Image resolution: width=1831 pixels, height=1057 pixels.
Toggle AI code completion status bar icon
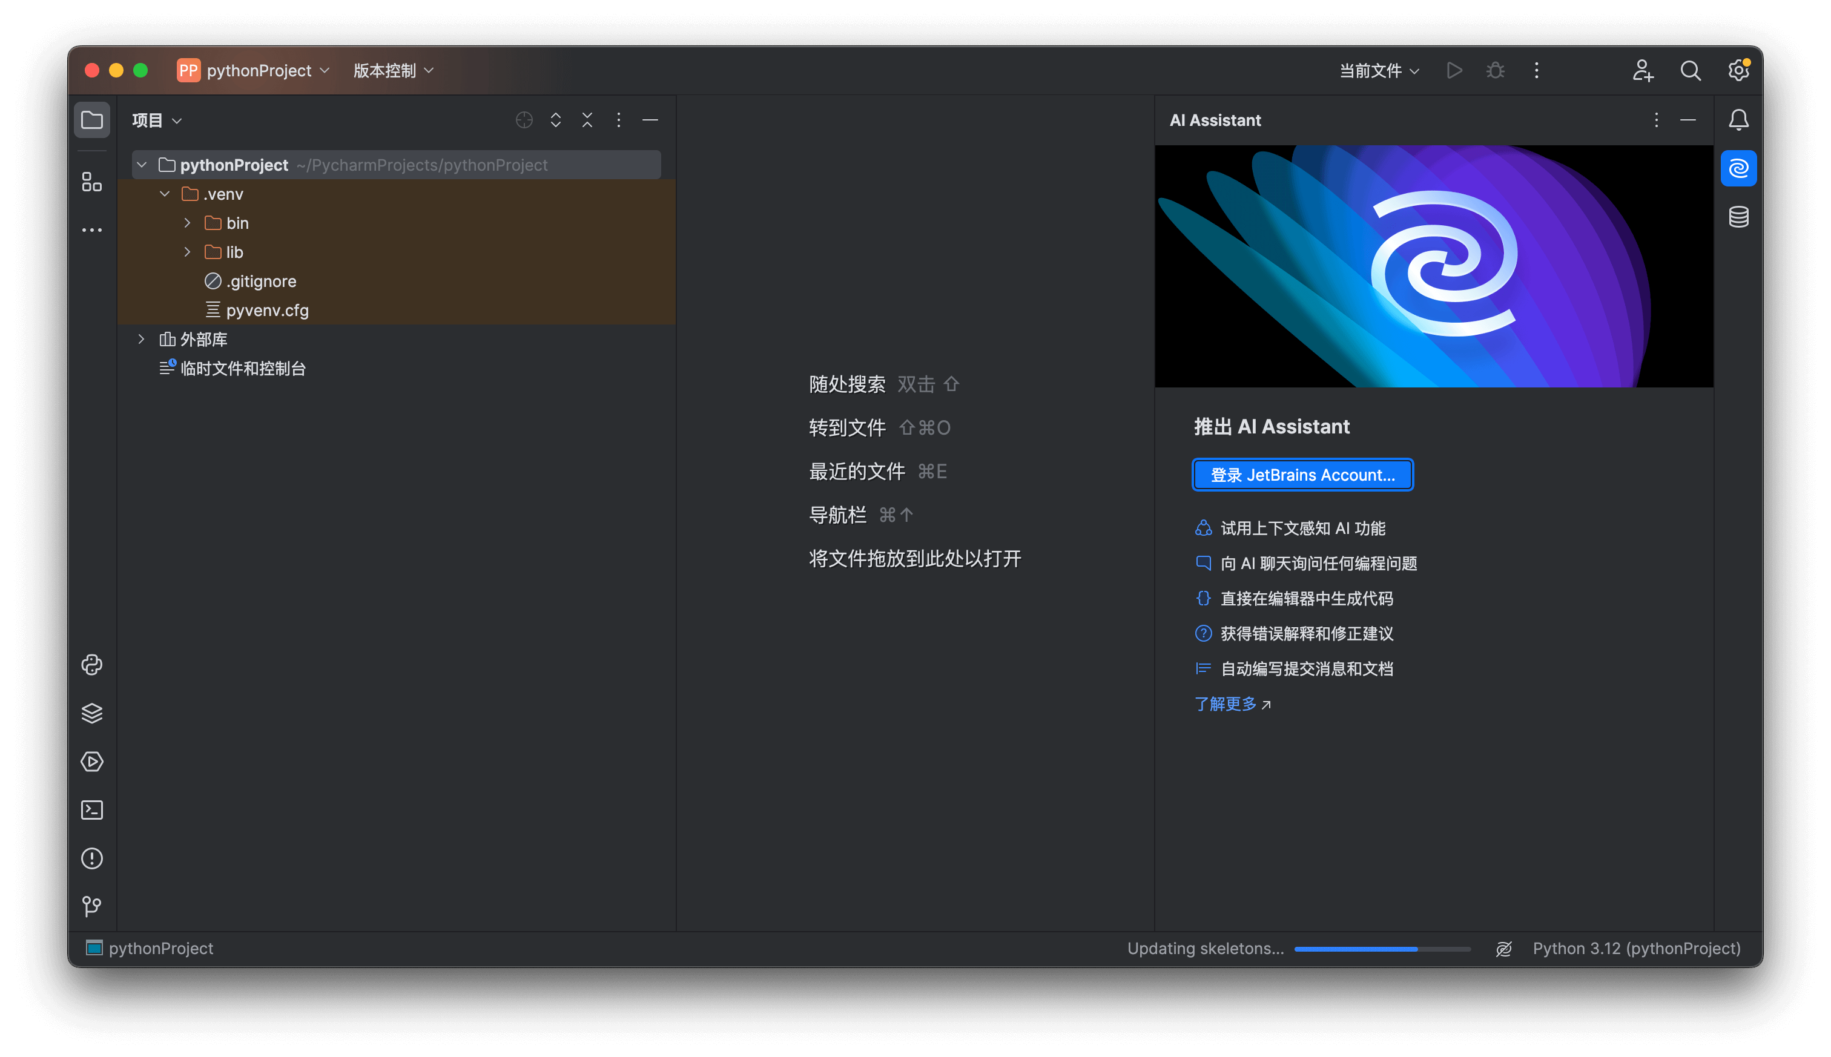click(1503, 948)
